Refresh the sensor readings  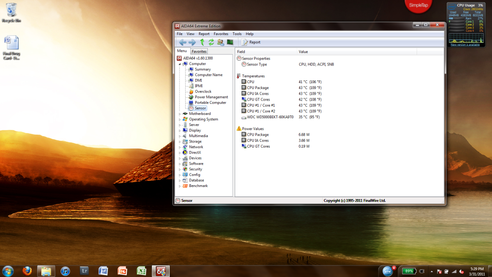tap(211, 42)
